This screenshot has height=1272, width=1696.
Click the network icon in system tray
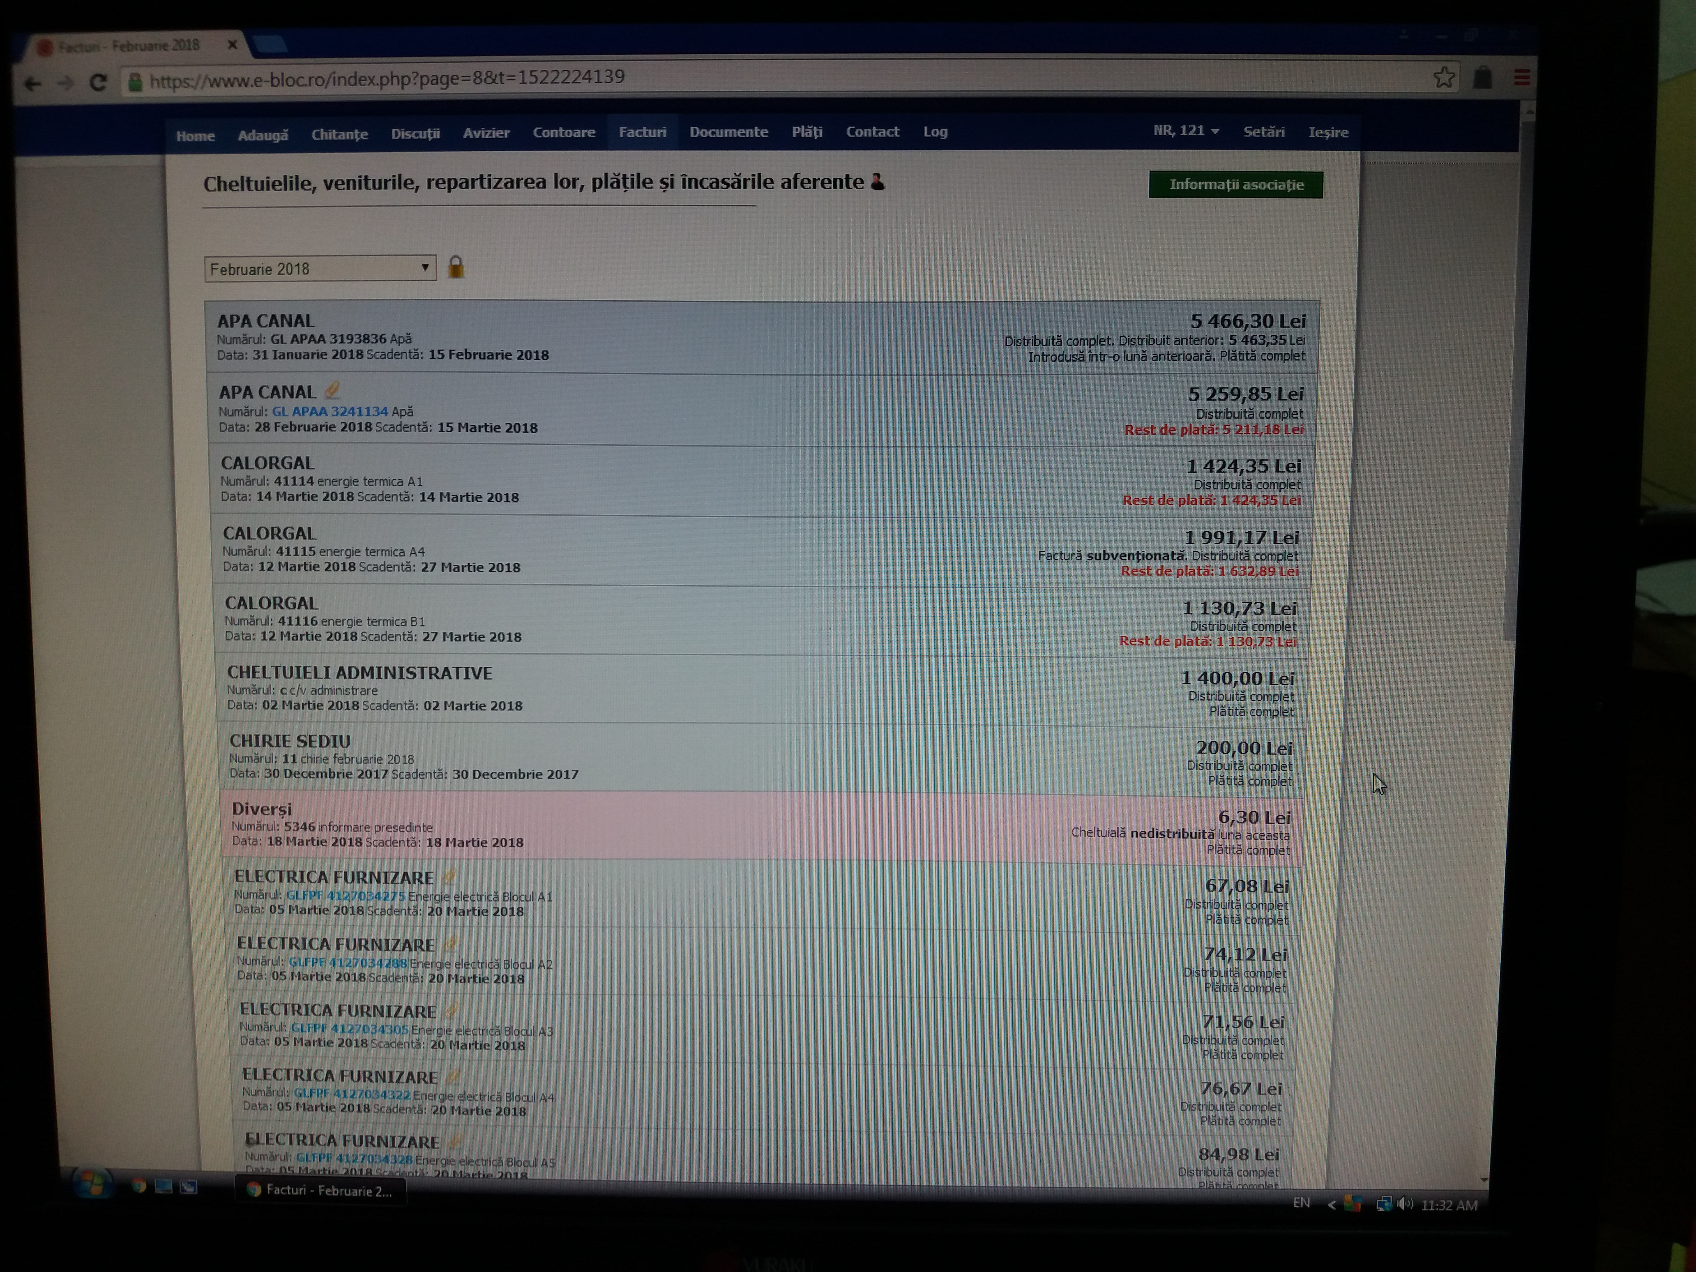coord(1383,1204)
